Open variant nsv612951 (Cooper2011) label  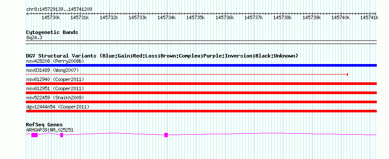coord(55,88)
